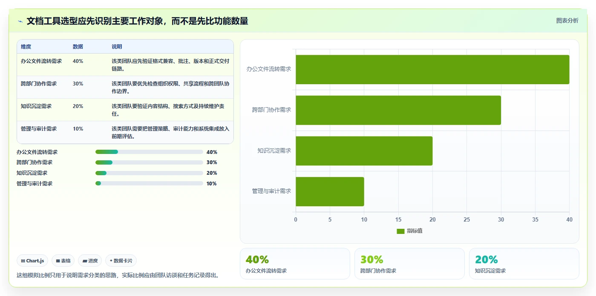
Task: Click the 10% value in the table
Action: pos(78,129)
